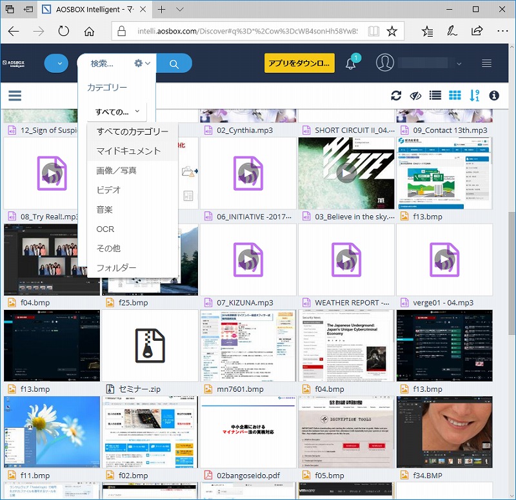Click the user account avatar icon
The height and width of the screenshot is (500, 516).
(384, 63)
